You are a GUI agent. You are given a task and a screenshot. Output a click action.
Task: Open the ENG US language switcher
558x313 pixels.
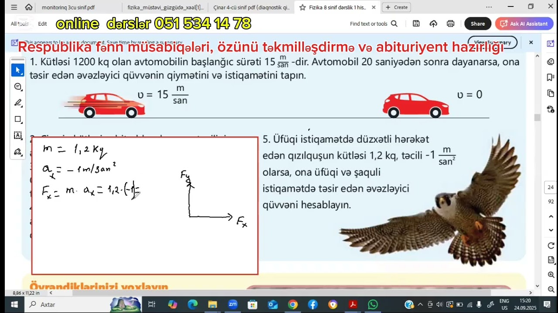[504, 304]
